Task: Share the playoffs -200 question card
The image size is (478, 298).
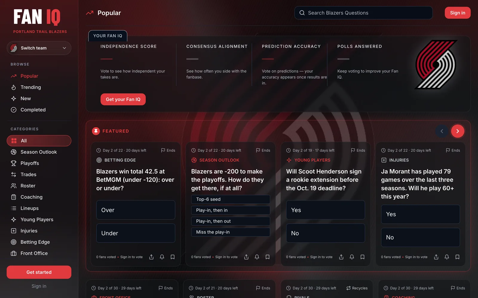Action: point(246,257)
